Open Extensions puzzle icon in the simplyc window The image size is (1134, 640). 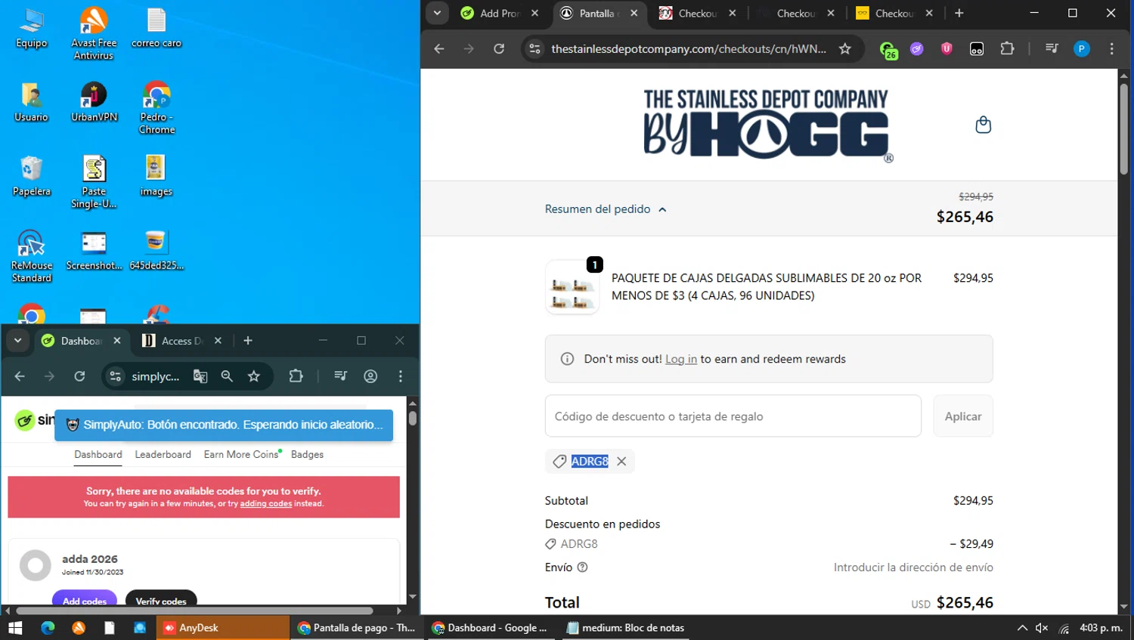[296, 376]
